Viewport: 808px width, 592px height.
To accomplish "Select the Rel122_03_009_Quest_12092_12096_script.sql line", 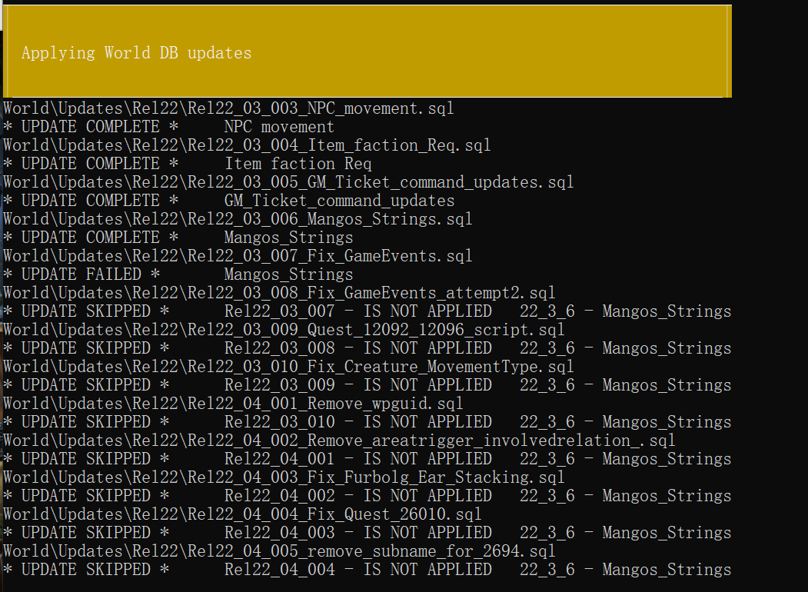I will pos(284,330).
